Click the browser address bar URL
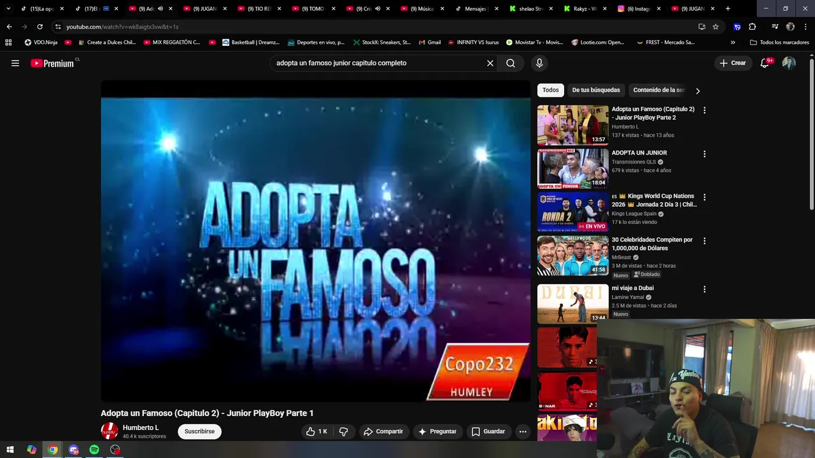The width and height of the screenshot is (815, 458). pos(122,27)
